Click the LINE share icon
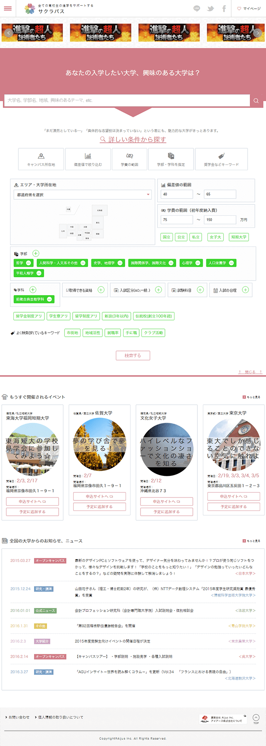This screenshot has height=746, width=266. [x=197, y=8]
